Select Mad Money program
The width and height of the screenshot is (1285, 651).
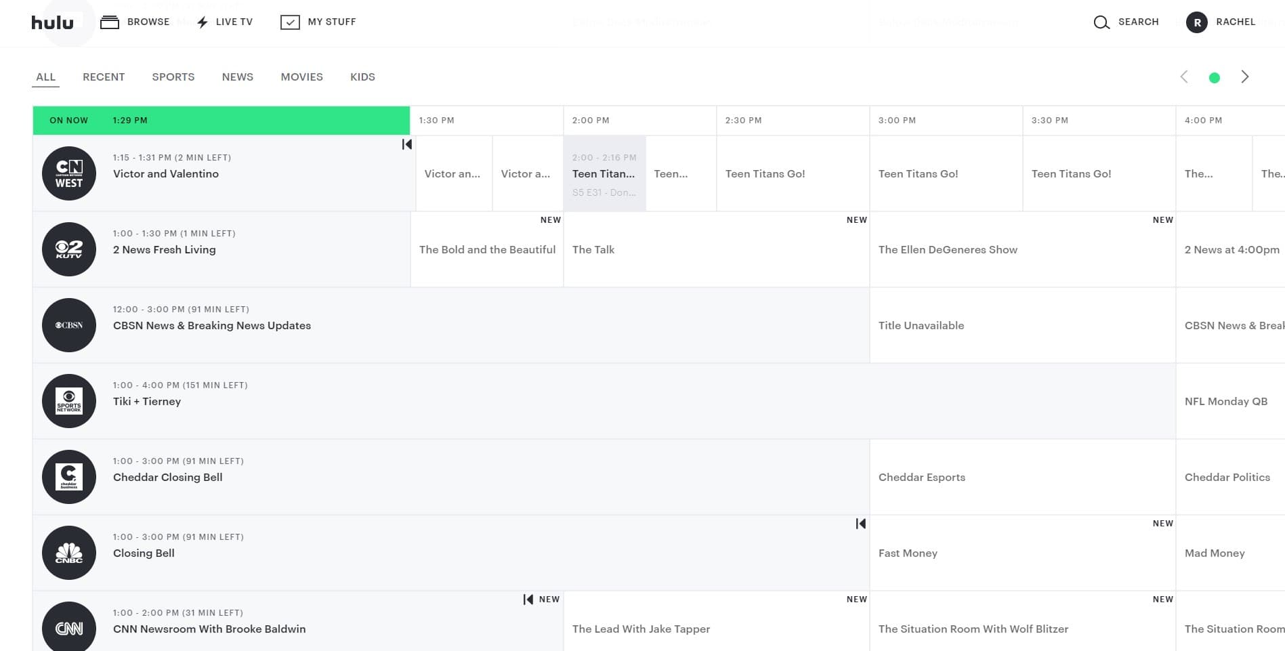1231,553
